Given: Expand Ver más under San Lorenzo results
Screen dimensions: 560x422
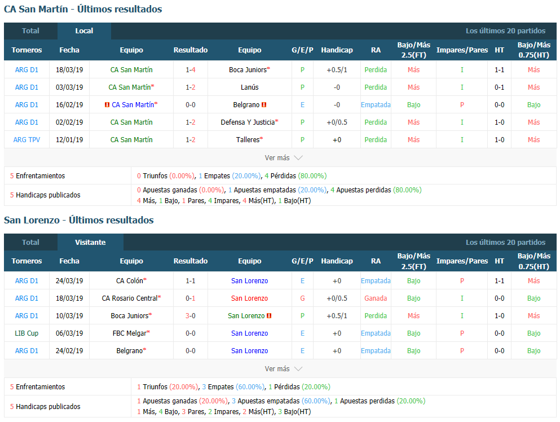Looking at the screenshot, I should (x=284, y=369).
